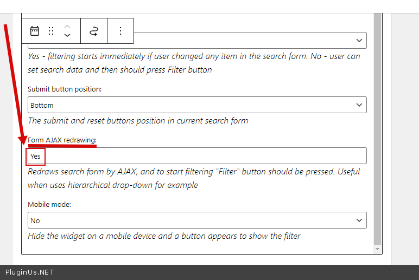Screen dimensions: 419x280
Task: Click the "No" value in Mobile mode field
Action: tap(35, 221)
